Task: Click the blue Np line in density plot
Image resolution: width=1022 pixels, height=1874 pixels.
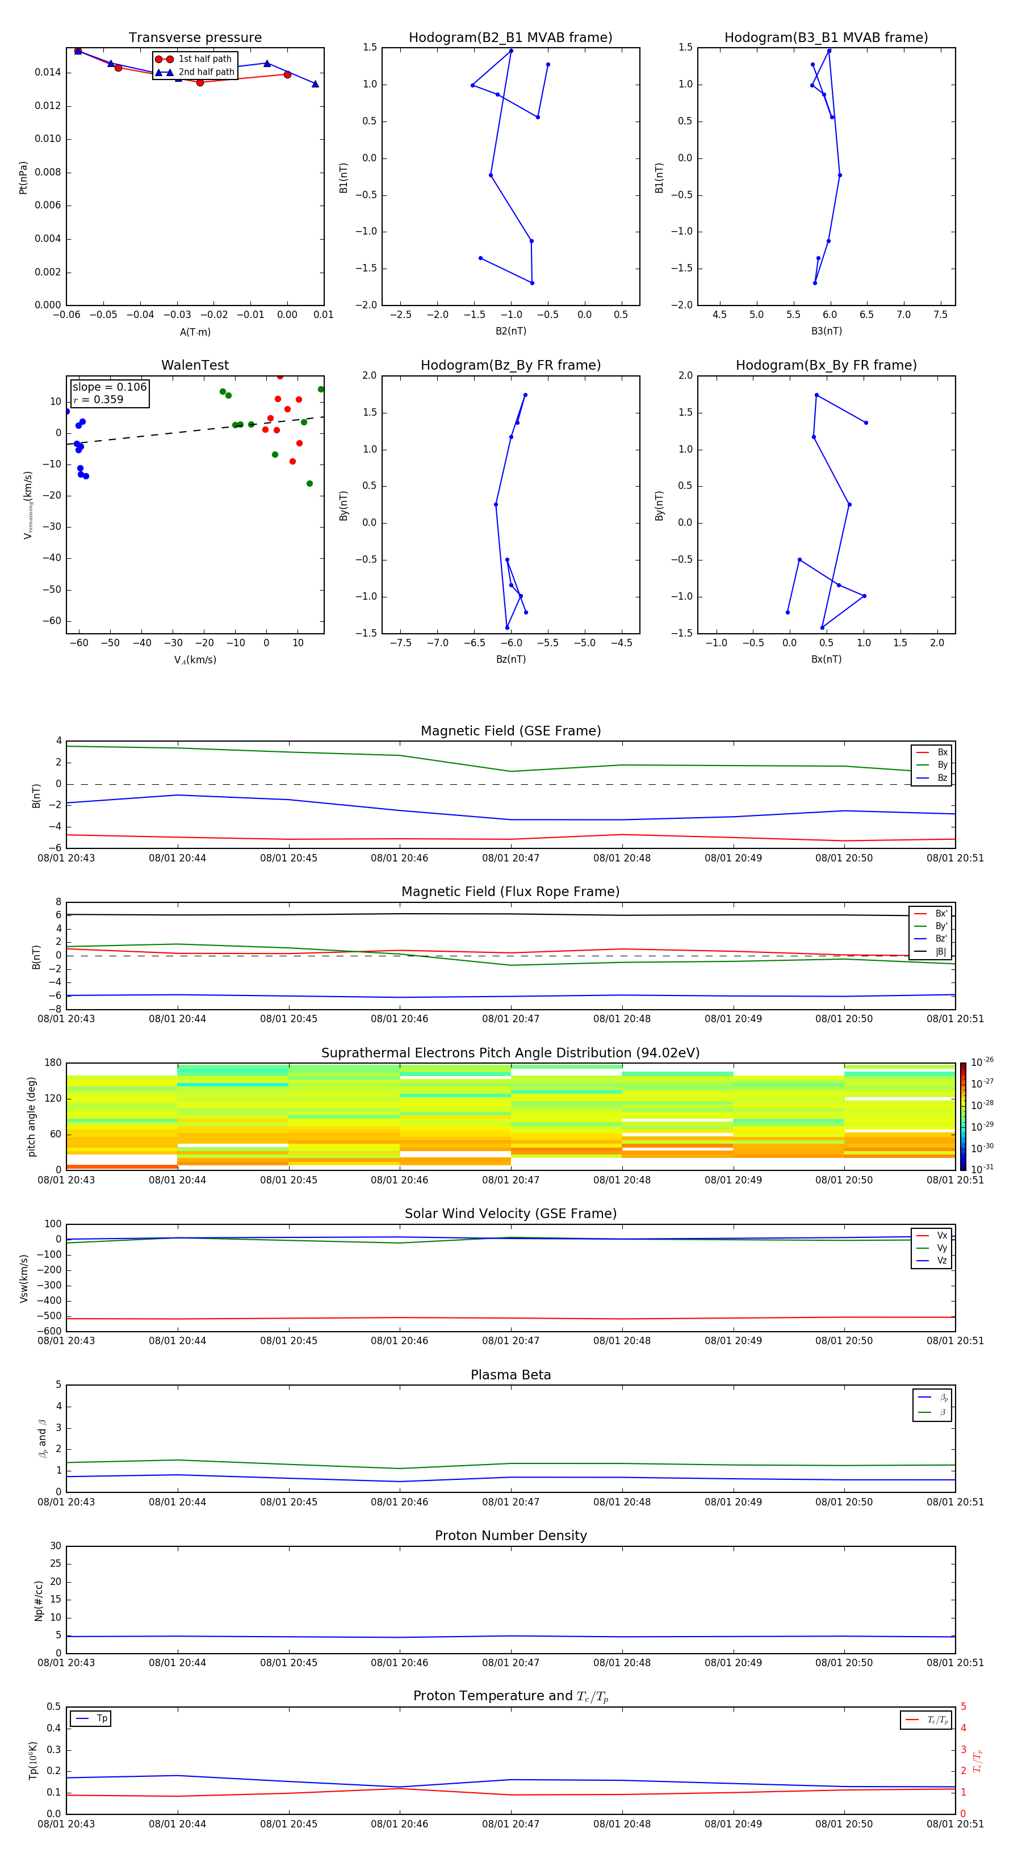Action: [510, 1636]
